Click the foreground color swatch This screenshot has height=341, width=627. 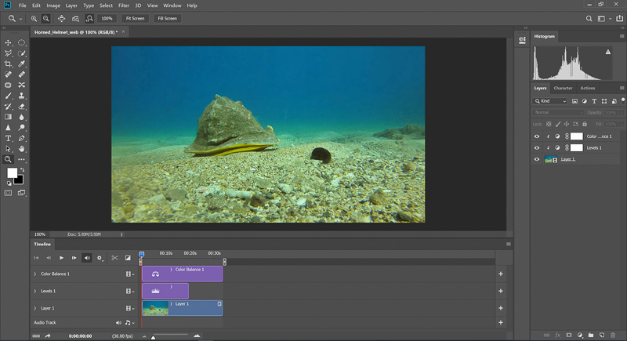[x=12, y=172]
